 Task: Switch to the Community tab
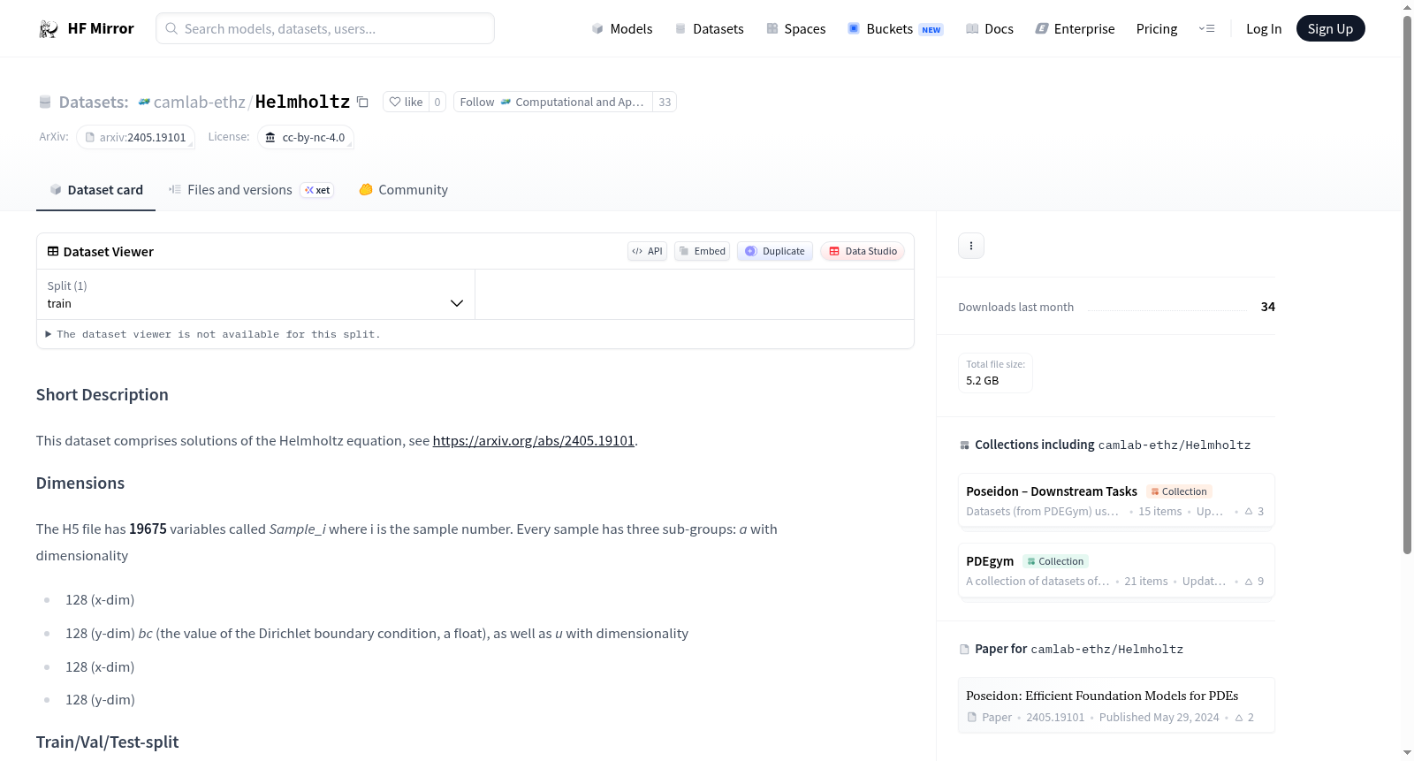click(403, 190)
